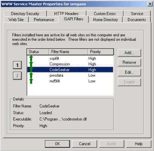Open the Documents tab
Viewport: 154px width, 151px height.
[x=137, y=20]
